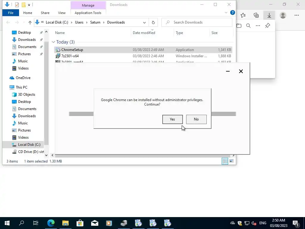Open Explorer help question mark icon
Image resolution: width=305 pixels, height=229 pixels.
(232, 13)
